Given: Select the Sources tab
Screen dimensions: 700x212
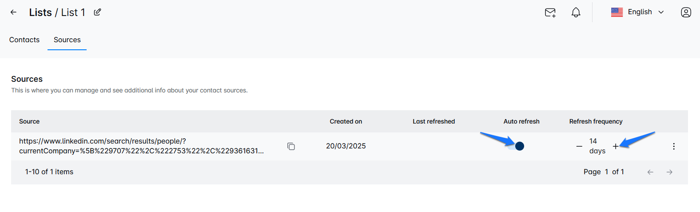Looking at the screenshot, I should pyautogui.click(x=67, y=40).
